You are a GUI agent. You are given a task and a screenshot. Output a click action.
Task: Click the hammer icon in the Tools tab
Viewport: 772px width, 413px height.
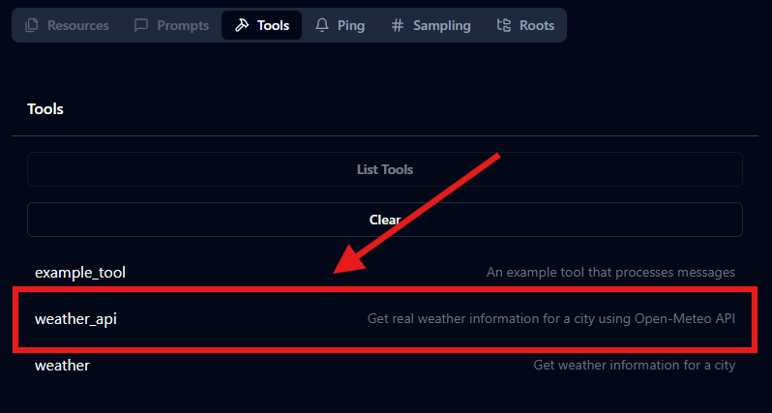click(x=242, y=25)
